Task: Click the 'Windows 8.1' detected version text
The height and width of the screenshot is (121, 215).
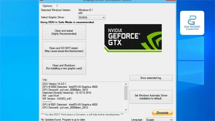Action: [x=85, y=10]
